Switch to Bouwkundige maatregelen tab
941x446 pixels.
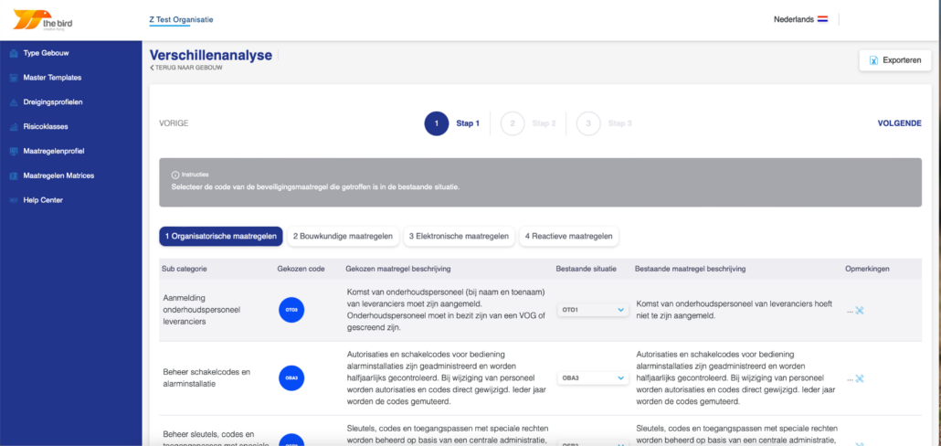pyautogui.click(x=344, y=237)
